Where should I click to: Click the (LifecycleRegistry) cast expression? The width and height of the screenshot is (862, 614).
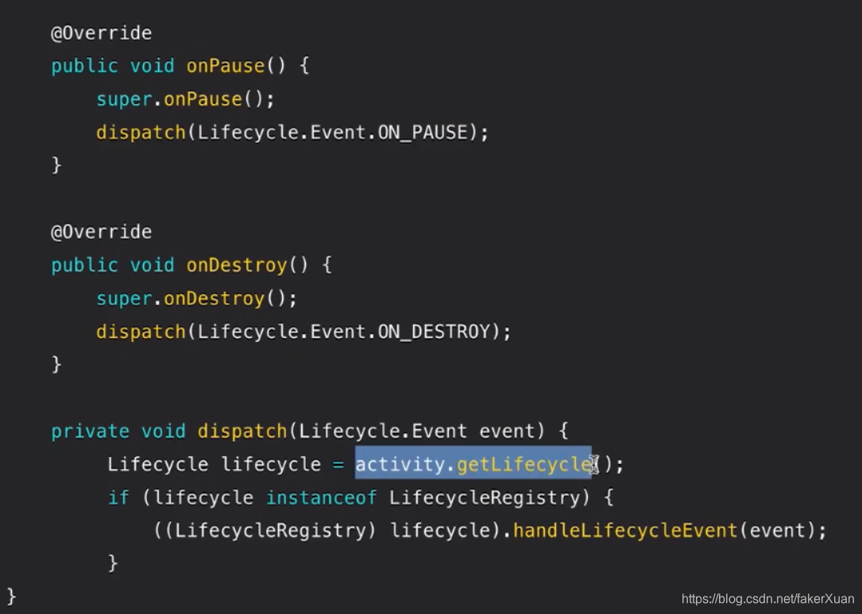pos(270,531)
